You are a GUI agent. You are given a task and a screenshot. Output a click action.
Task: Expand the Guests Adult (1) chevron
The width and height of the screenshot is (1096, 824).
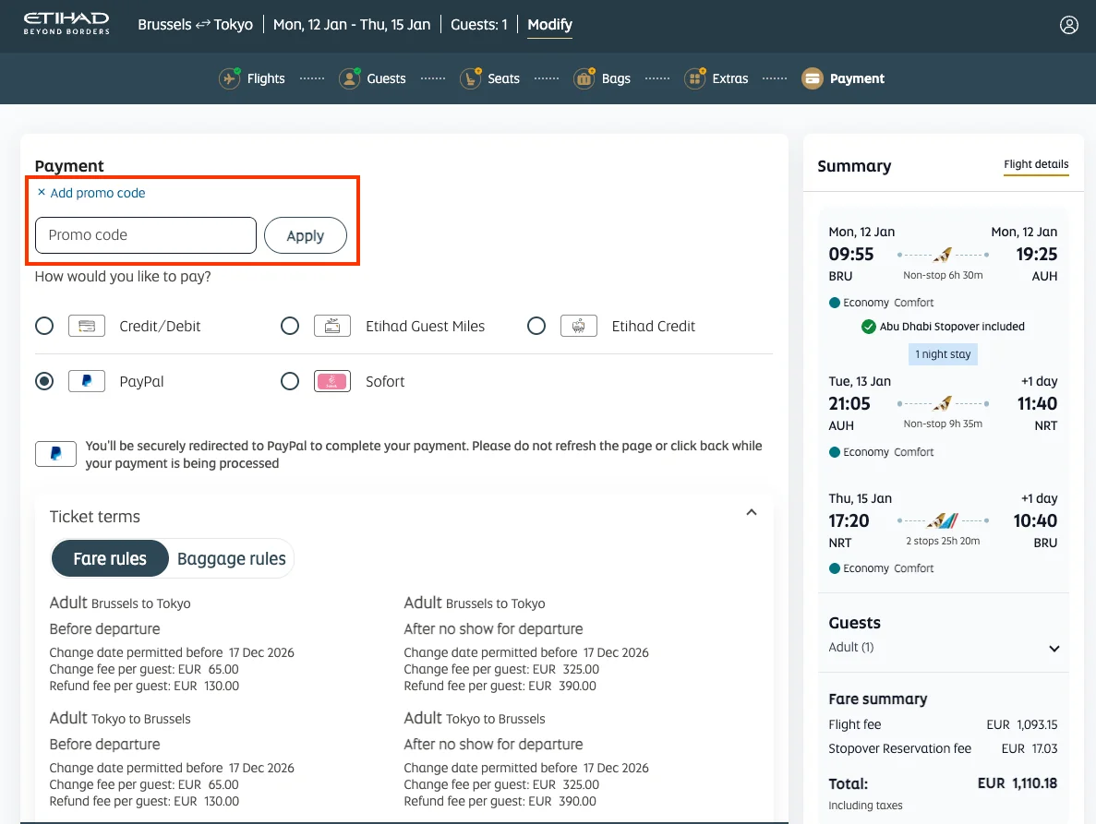[1054, 649]
